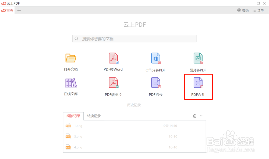Switch to the 首页 home tab
Screen dimensions: 269x159
(7, 10)
